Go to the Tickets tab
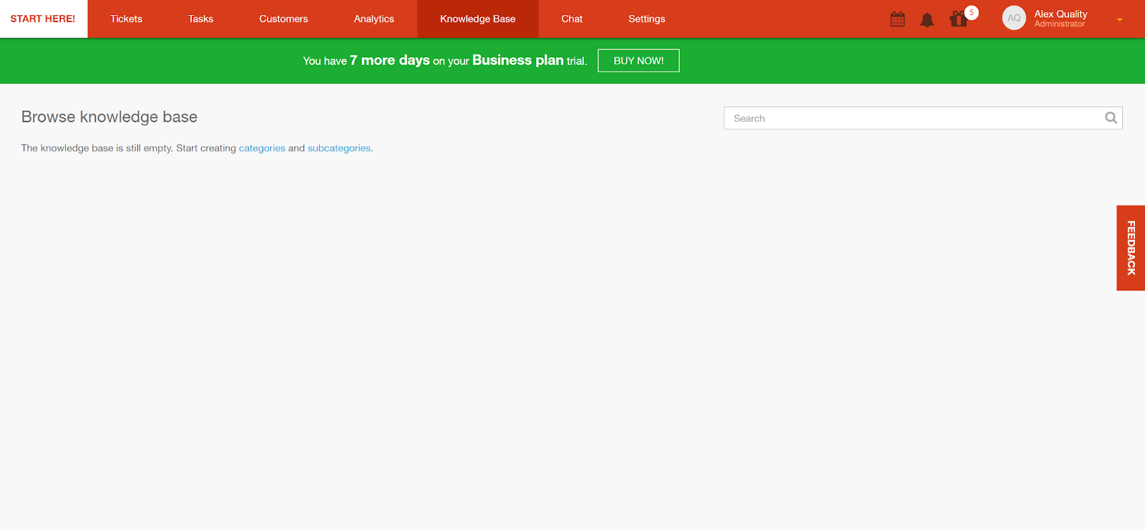This screenshot has height=530, width=1145. pos(126,19)
